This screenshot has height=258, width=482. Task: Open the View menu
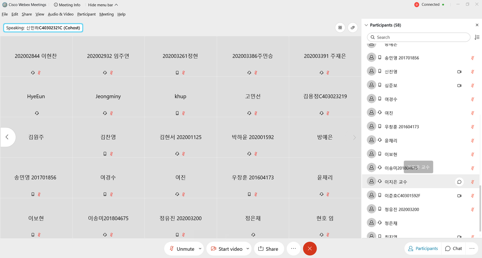point(40,14)
